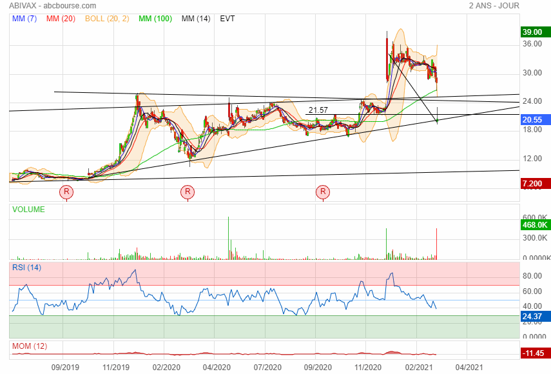
Task: Click the 04/2021 date label
Action: coord(469,368)
